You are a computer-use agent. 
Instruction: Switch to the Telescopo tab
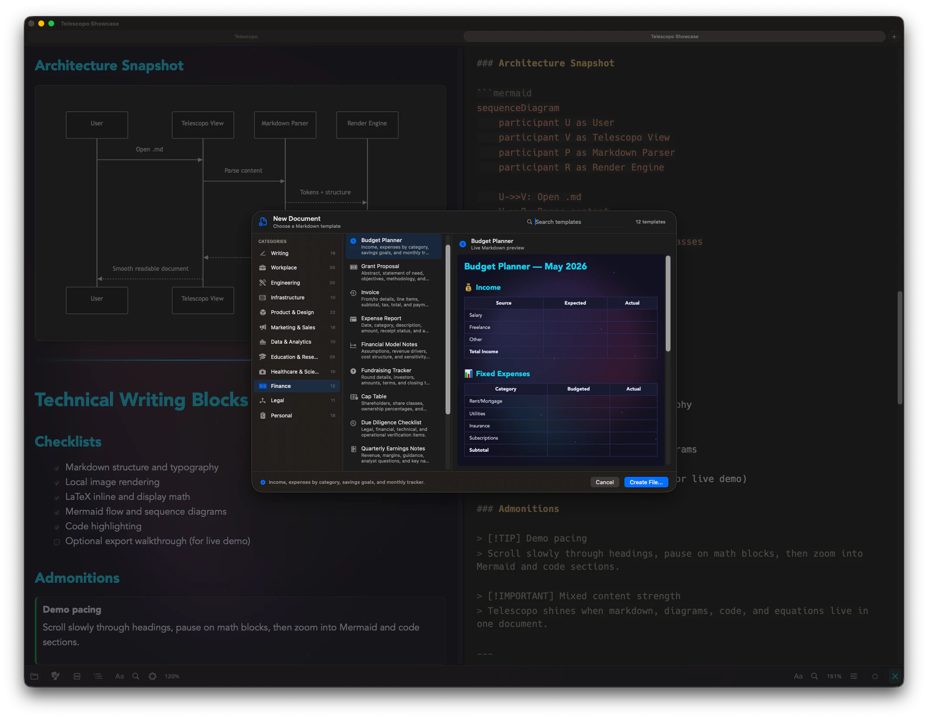point(246,36)
